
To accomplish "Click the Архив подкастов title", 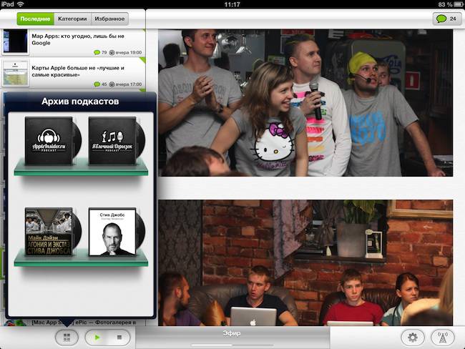I will pyautogui.click(x=80, y=102).
